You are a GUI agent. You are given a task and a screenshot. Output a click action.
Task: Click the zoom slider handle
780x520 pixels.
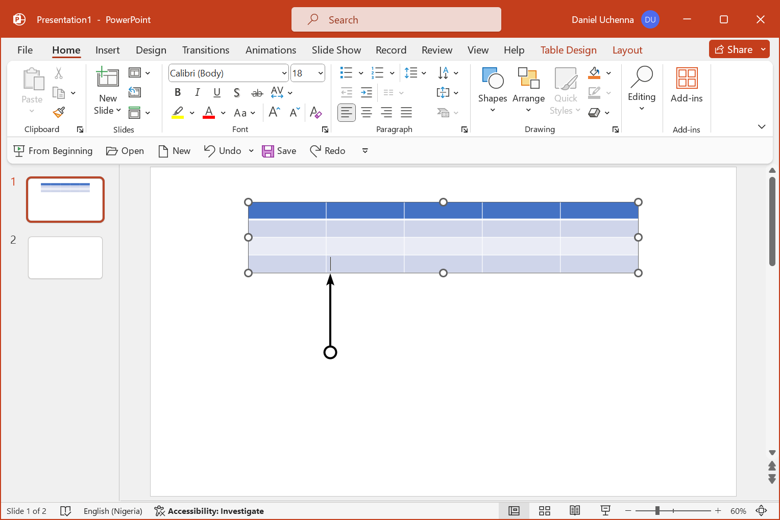tap(657, 511)
